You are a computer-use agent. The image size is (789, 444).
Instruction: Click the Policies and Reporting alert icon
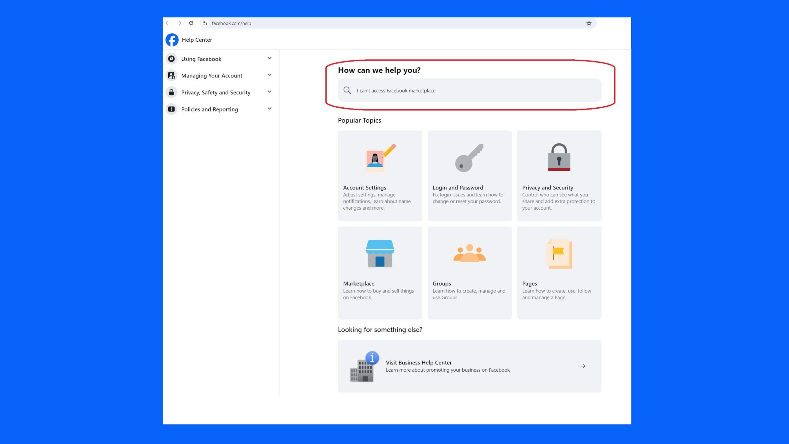171,109
